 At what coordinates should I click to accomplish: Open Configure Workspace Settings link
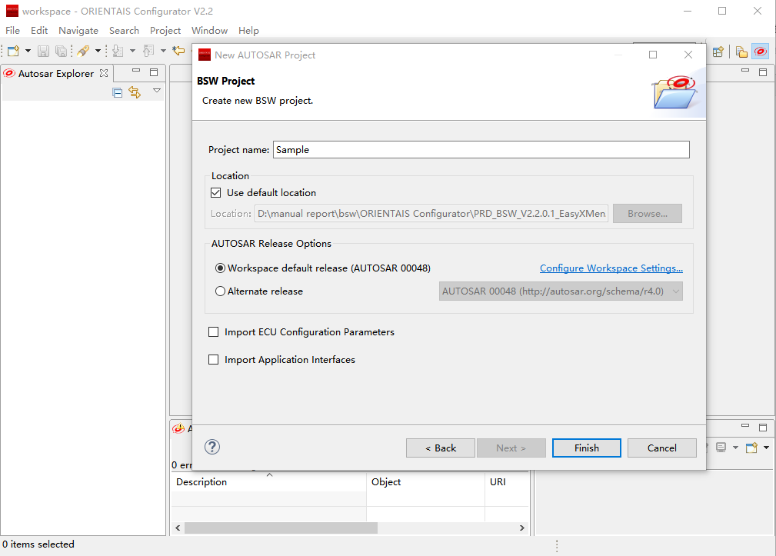coord(611,268)
